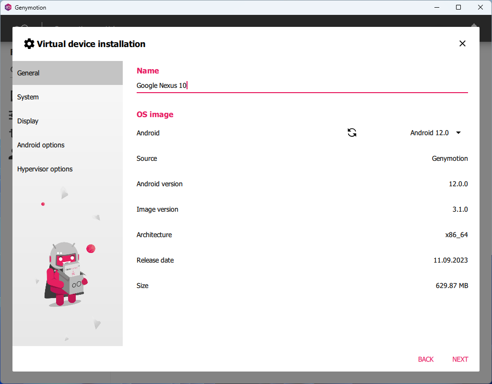Click the 12.0.0 Android version value
Viewport: 492px width, 384px height.
458,184
